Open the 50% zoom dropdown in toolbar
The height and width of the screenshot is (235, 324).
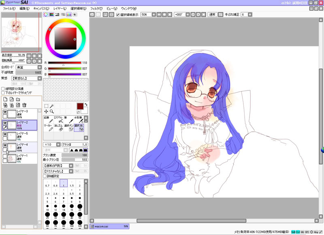coord(153,15)
